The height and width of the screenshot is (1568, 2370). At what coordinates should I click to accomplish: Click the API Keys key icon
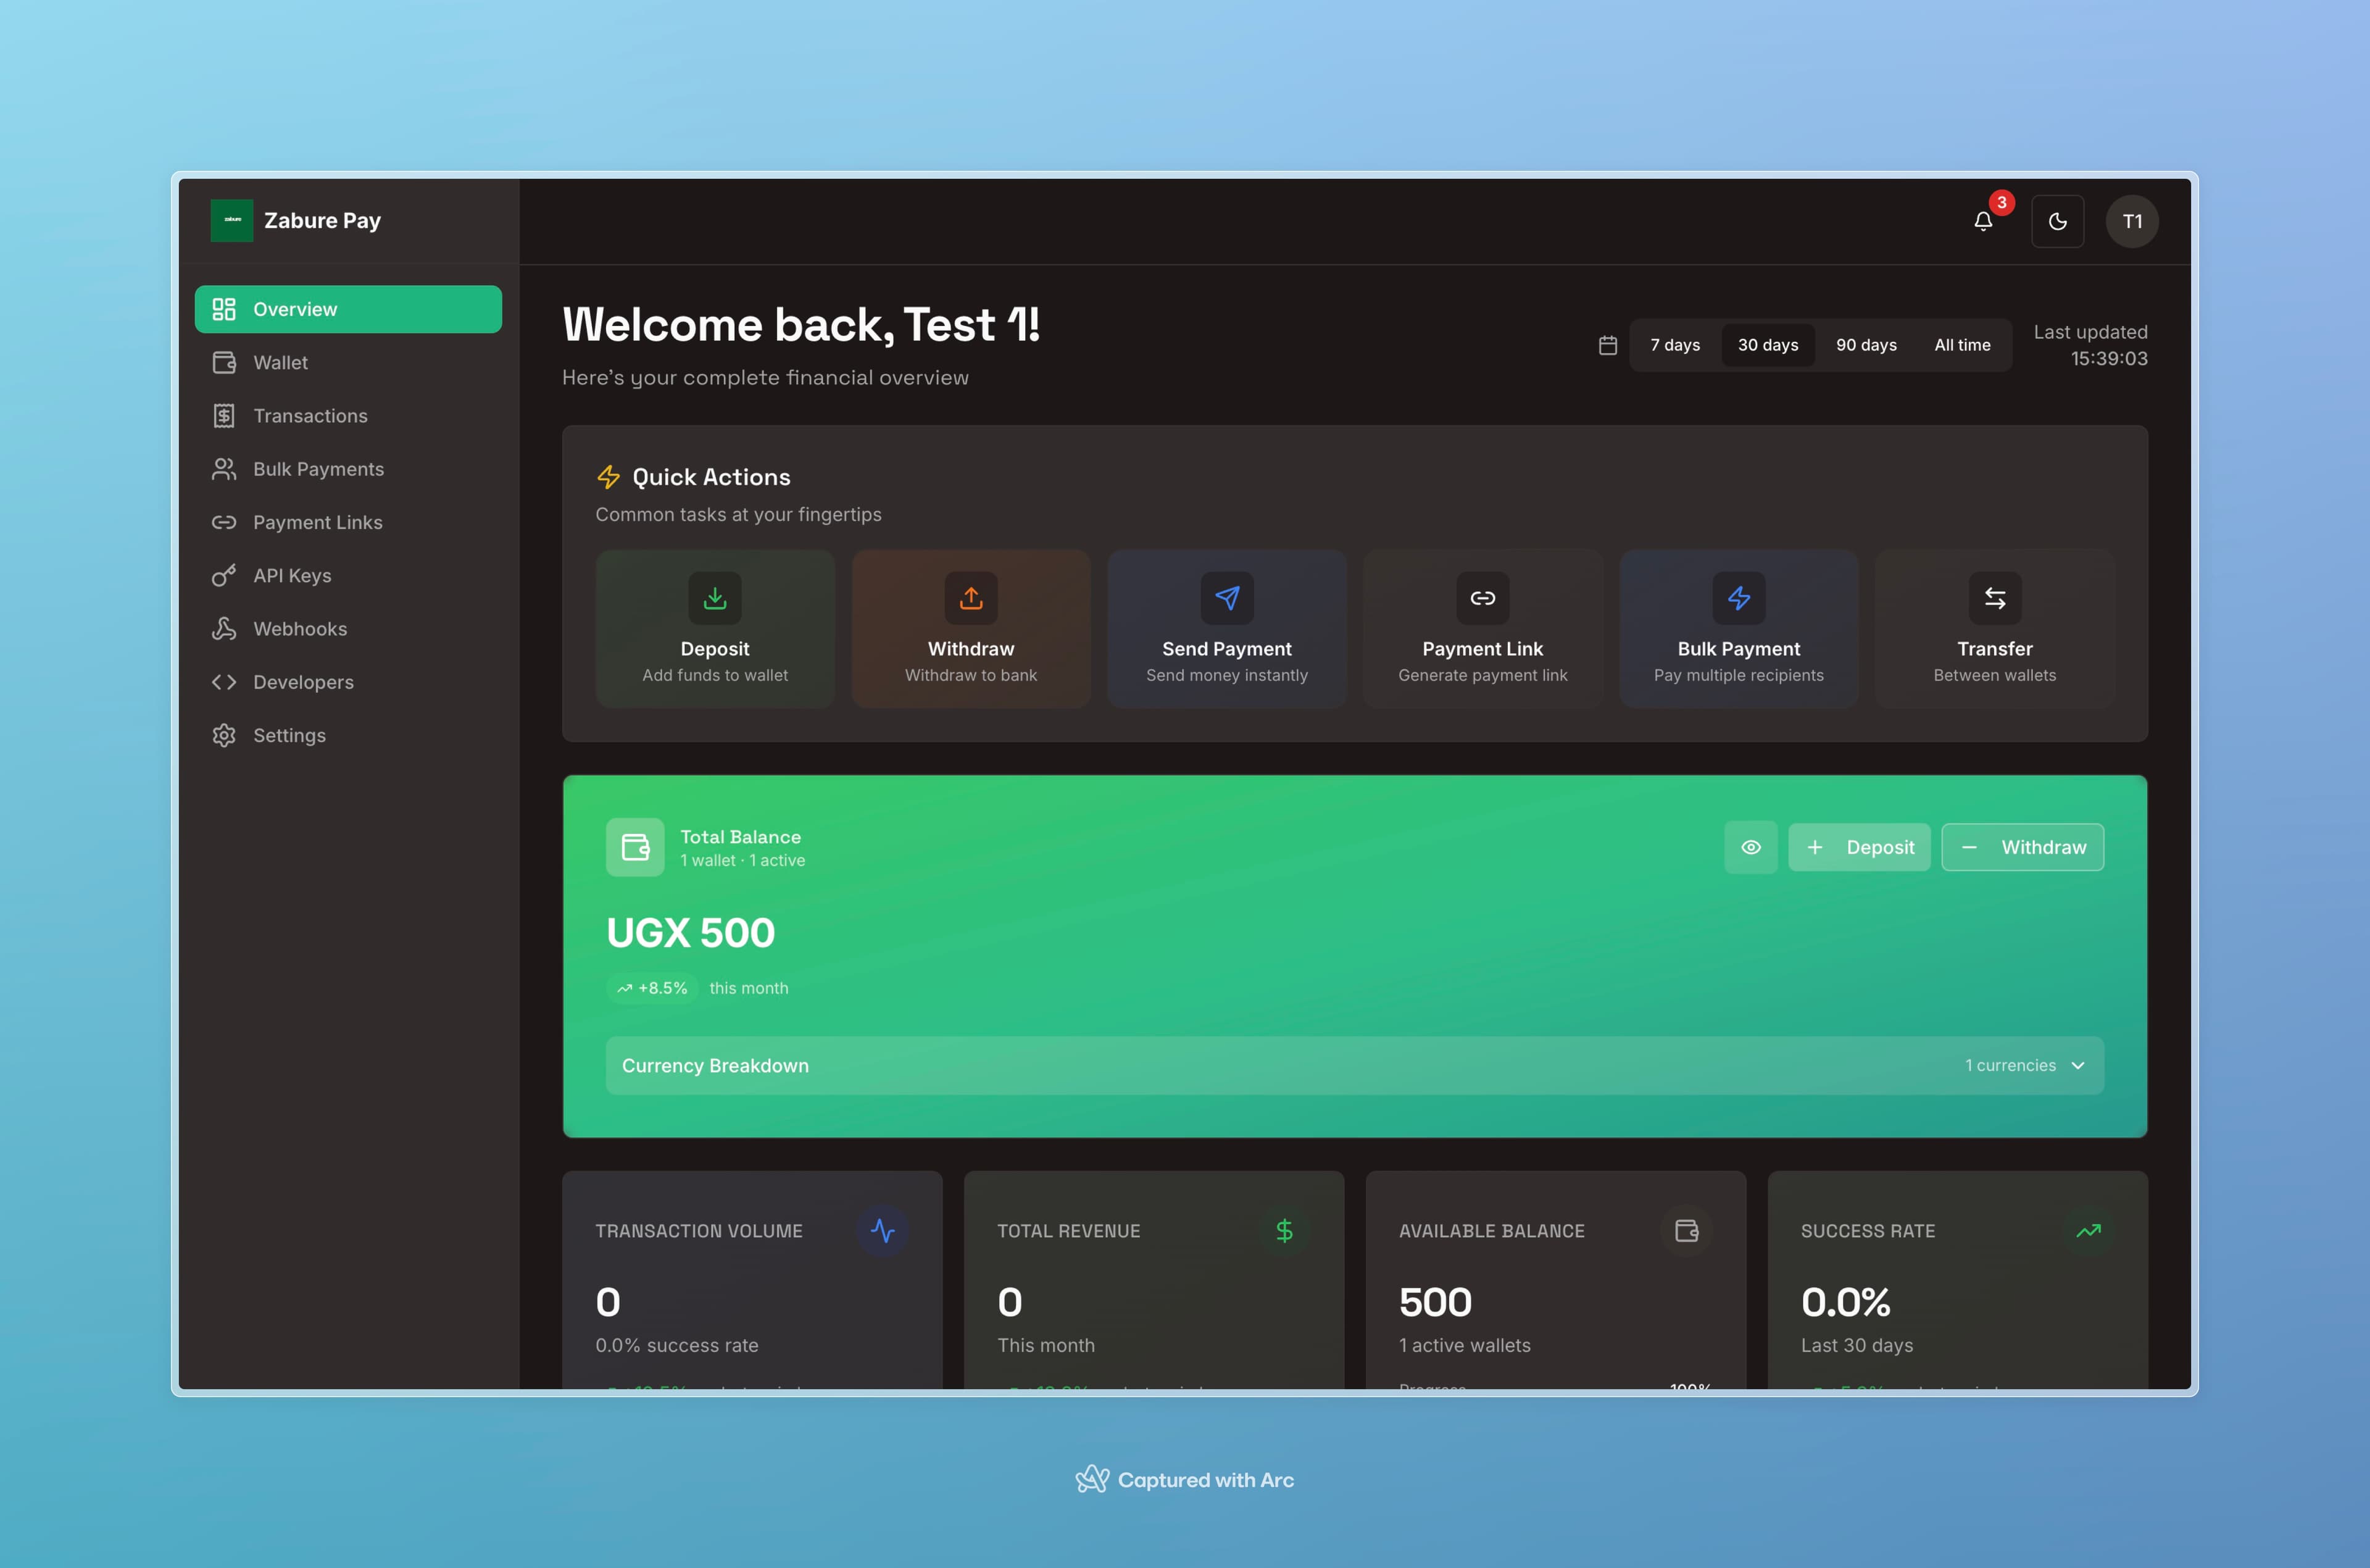[x=224, y=575]
